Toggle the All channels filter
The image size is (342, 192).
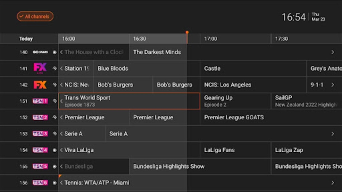click(35, 16)
